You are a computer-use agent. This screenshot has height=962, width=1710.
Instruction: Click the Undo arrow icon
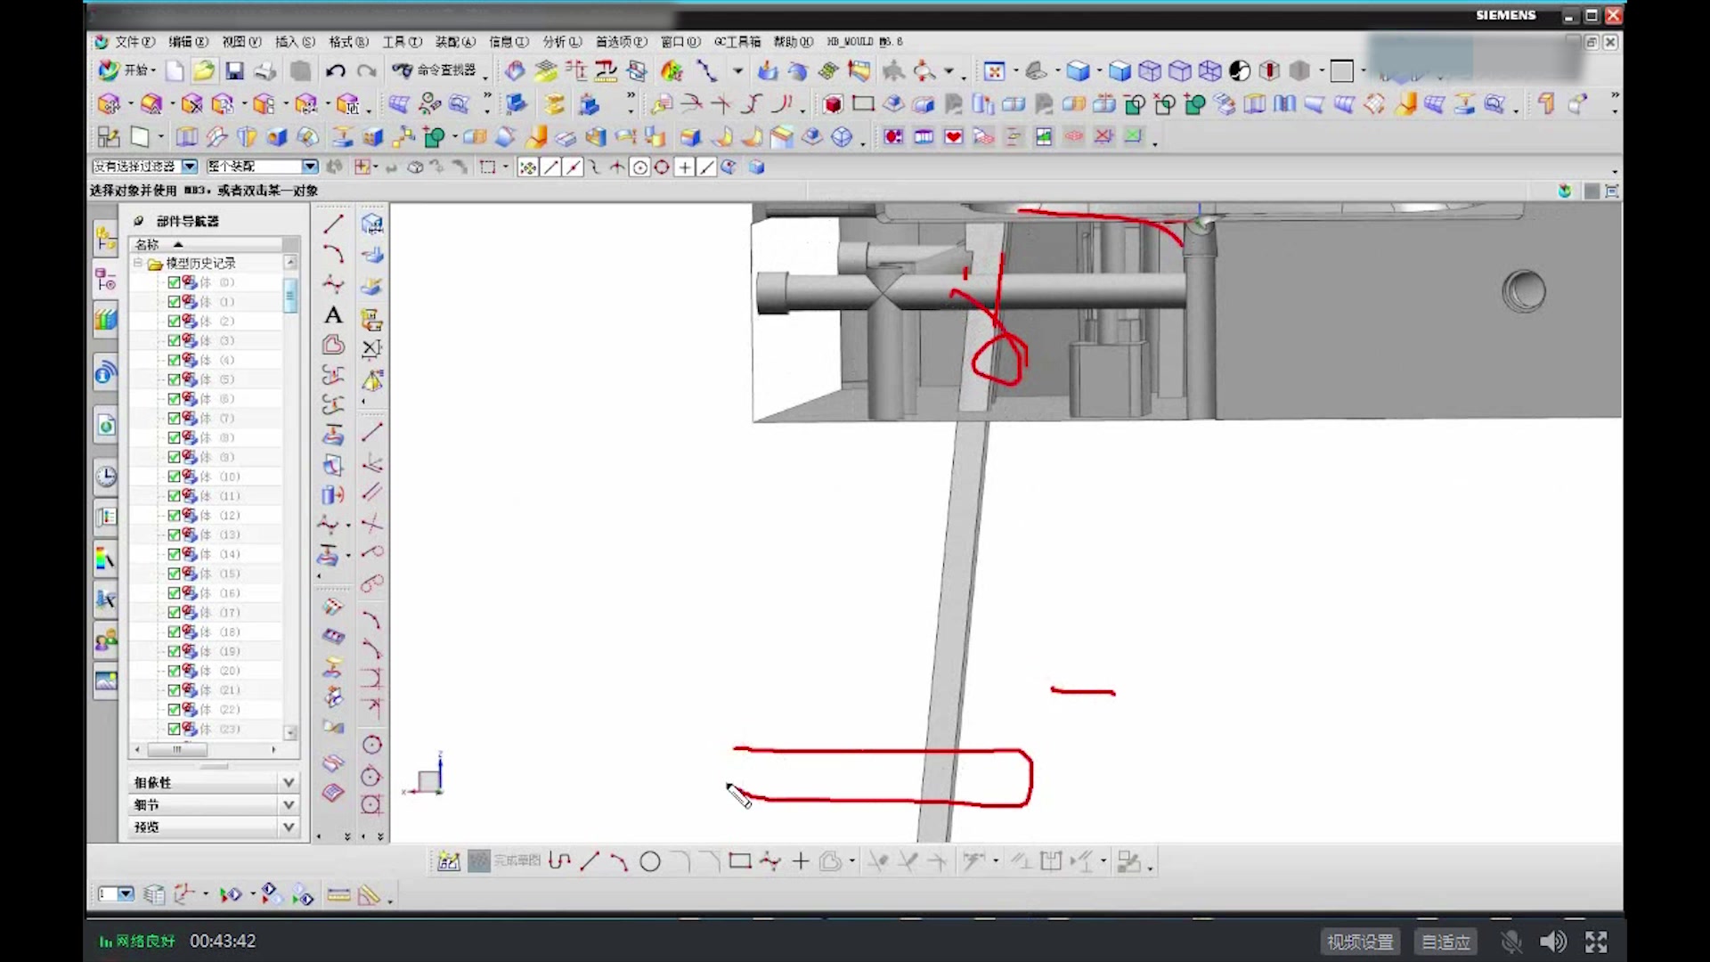tap(335, 70)
